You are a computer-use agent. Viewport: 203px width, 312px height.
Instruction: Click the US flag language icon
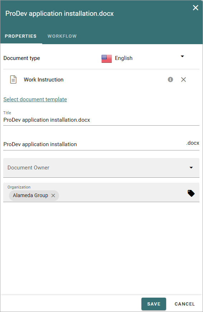coord(107,59)
